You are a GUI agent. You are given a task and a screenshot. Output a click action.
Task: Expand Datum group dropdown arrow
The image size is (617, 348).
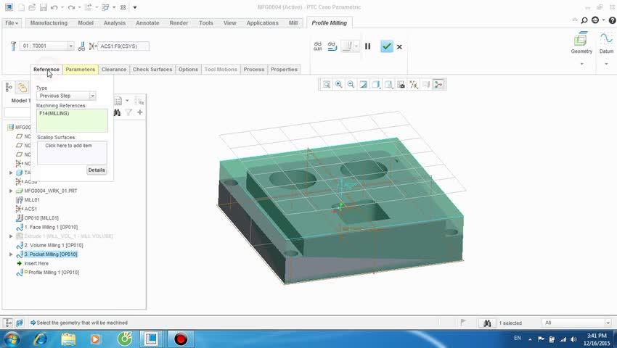(606, 64)
